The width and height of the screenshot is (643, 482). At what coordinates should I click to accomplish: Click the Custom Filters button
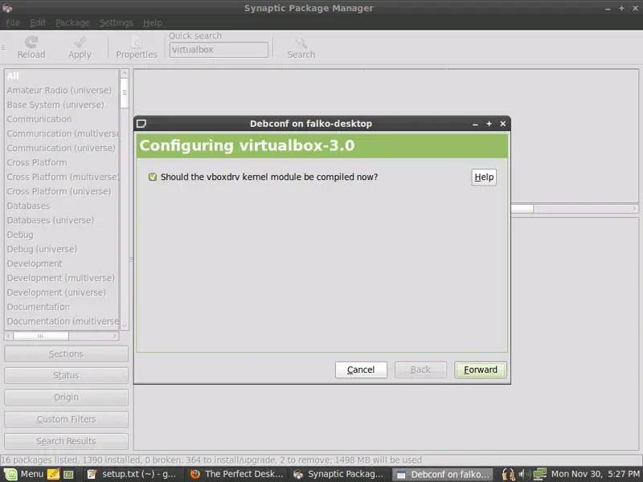tap(66, 419)
